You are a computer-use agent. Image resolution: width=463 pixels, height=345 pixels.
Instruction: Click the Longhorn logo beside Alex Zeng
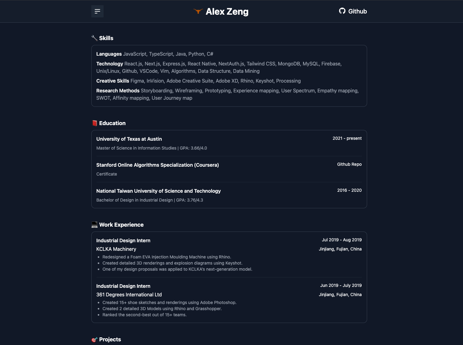pyautogui.click(x=199, y=12)
